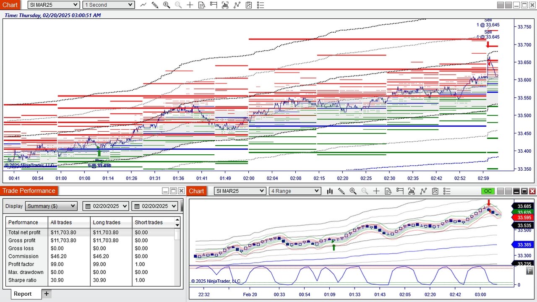Click the lower Chart window title tab
Viewport: 537px width, 302px height.
click(x=196, y=191)
